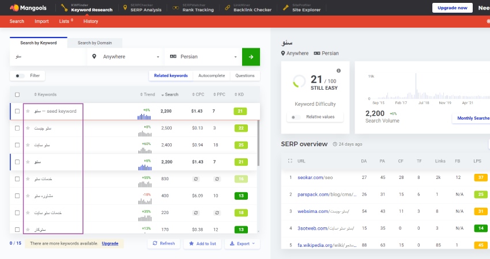The width and height of the screenshot is (490, 259).
Task: Open the Export dropdown
Action: [242, 243]
